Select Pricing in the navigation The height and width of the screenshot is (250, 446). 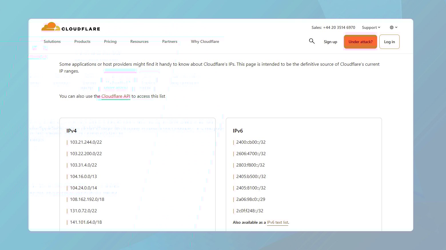(x=110, y=41)
